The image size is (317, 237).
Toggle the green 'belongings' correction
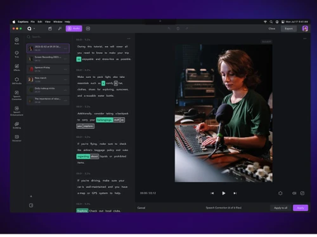coord(105,120)
